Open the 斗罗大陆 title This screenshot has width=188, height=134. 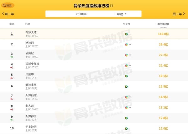tap(31, 32)
